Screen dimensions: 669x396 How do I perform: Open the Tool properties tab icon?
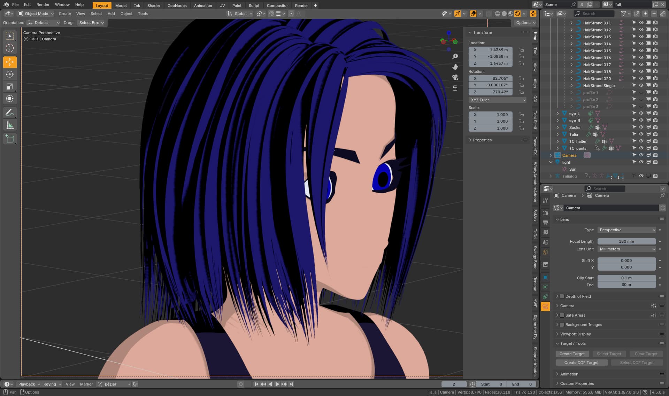click(545, 201)
